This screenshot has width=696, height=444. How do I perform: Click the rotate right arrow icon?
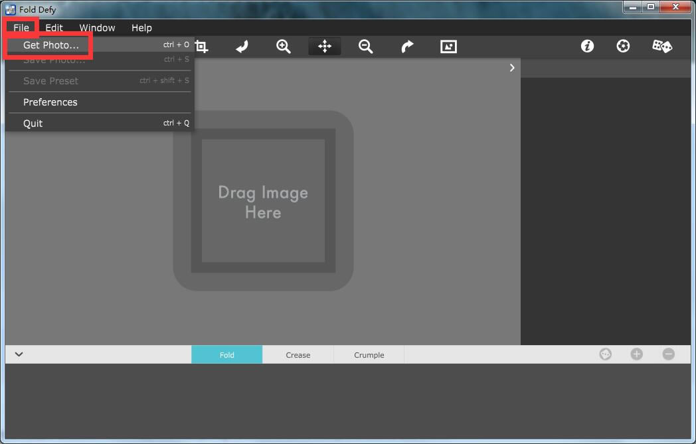407,46
